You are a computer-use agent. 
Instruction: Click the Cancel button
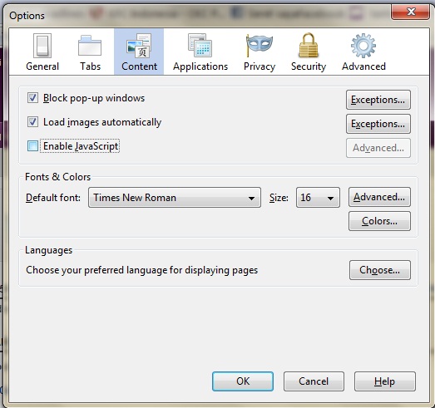tap(314, 381)
